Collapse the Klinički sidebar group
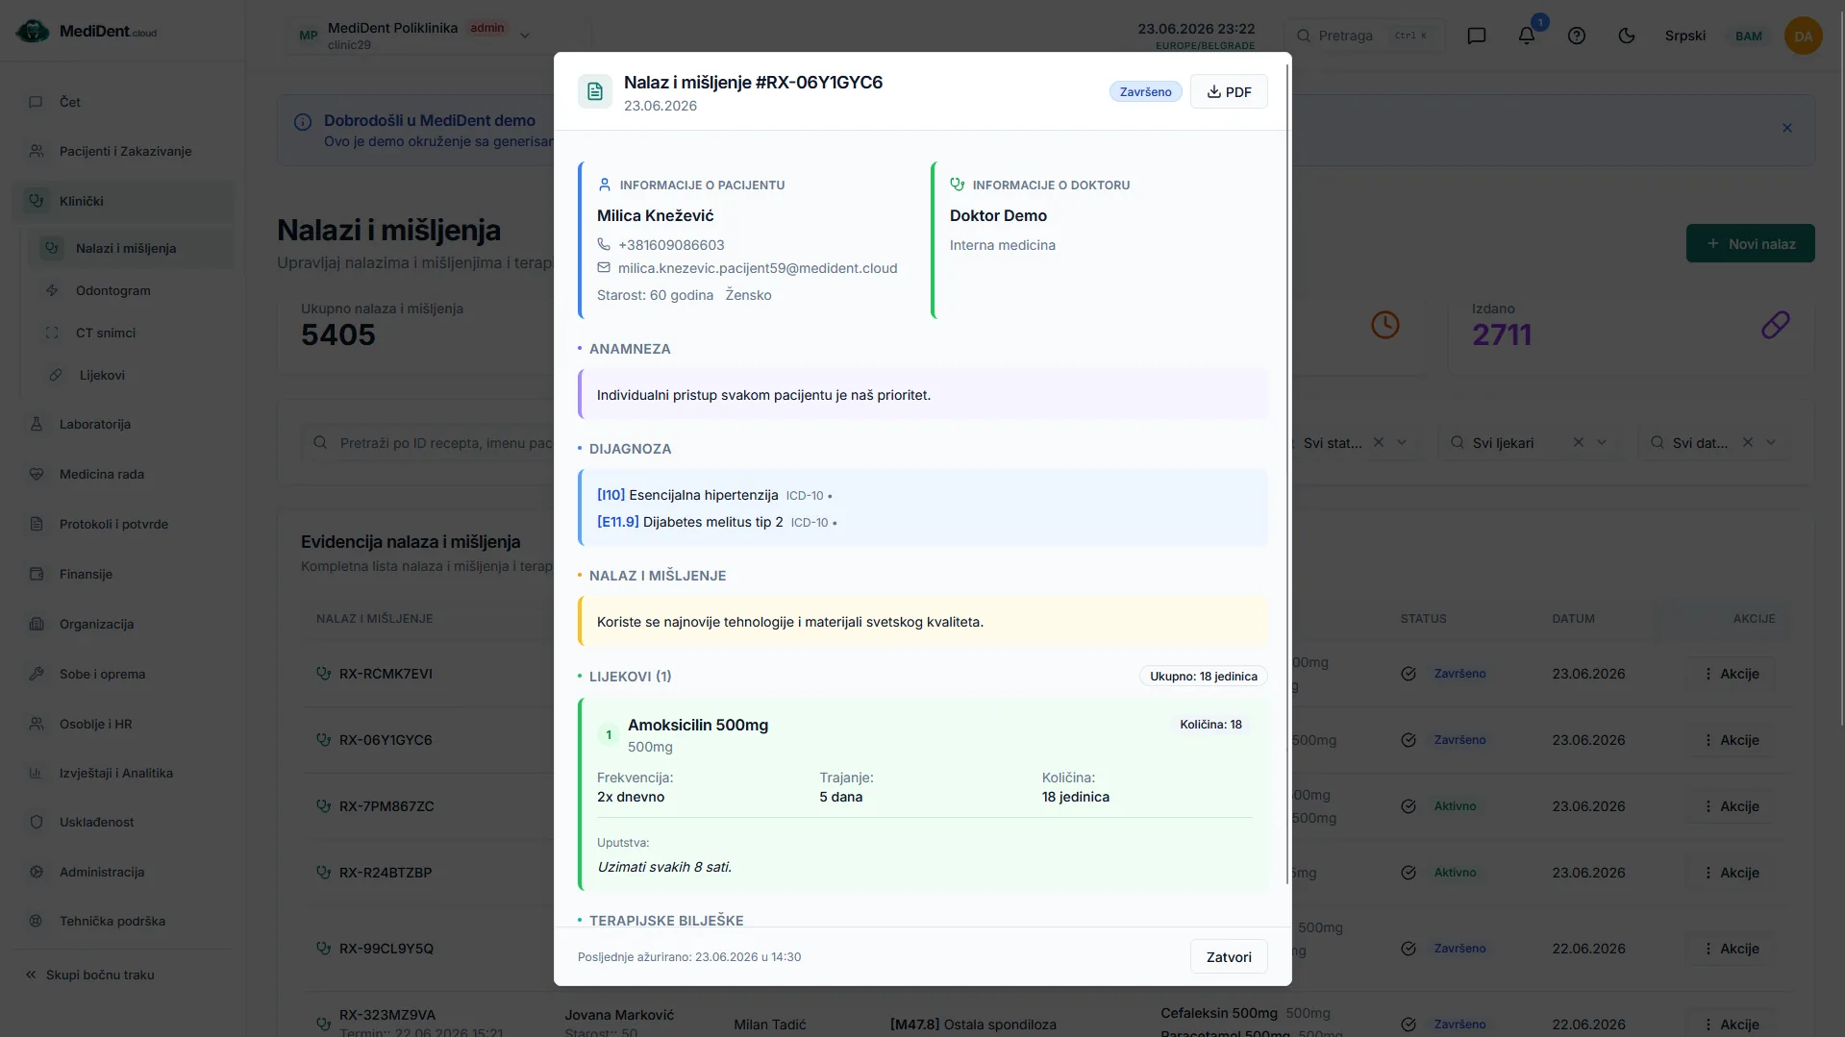This screenshot has height=1037, width=1845. (123, 201)
